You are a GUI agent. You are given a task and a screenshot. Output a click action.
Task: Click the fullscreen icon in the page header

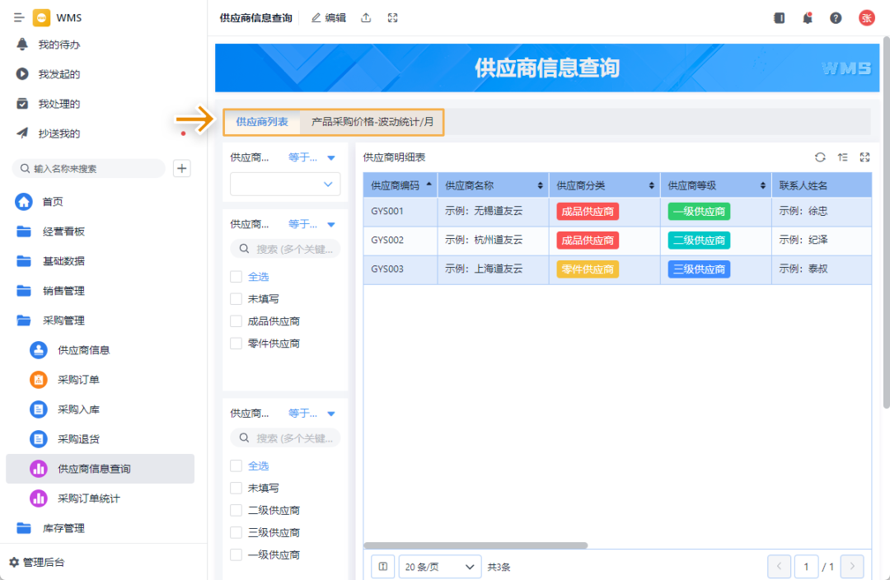393,17
